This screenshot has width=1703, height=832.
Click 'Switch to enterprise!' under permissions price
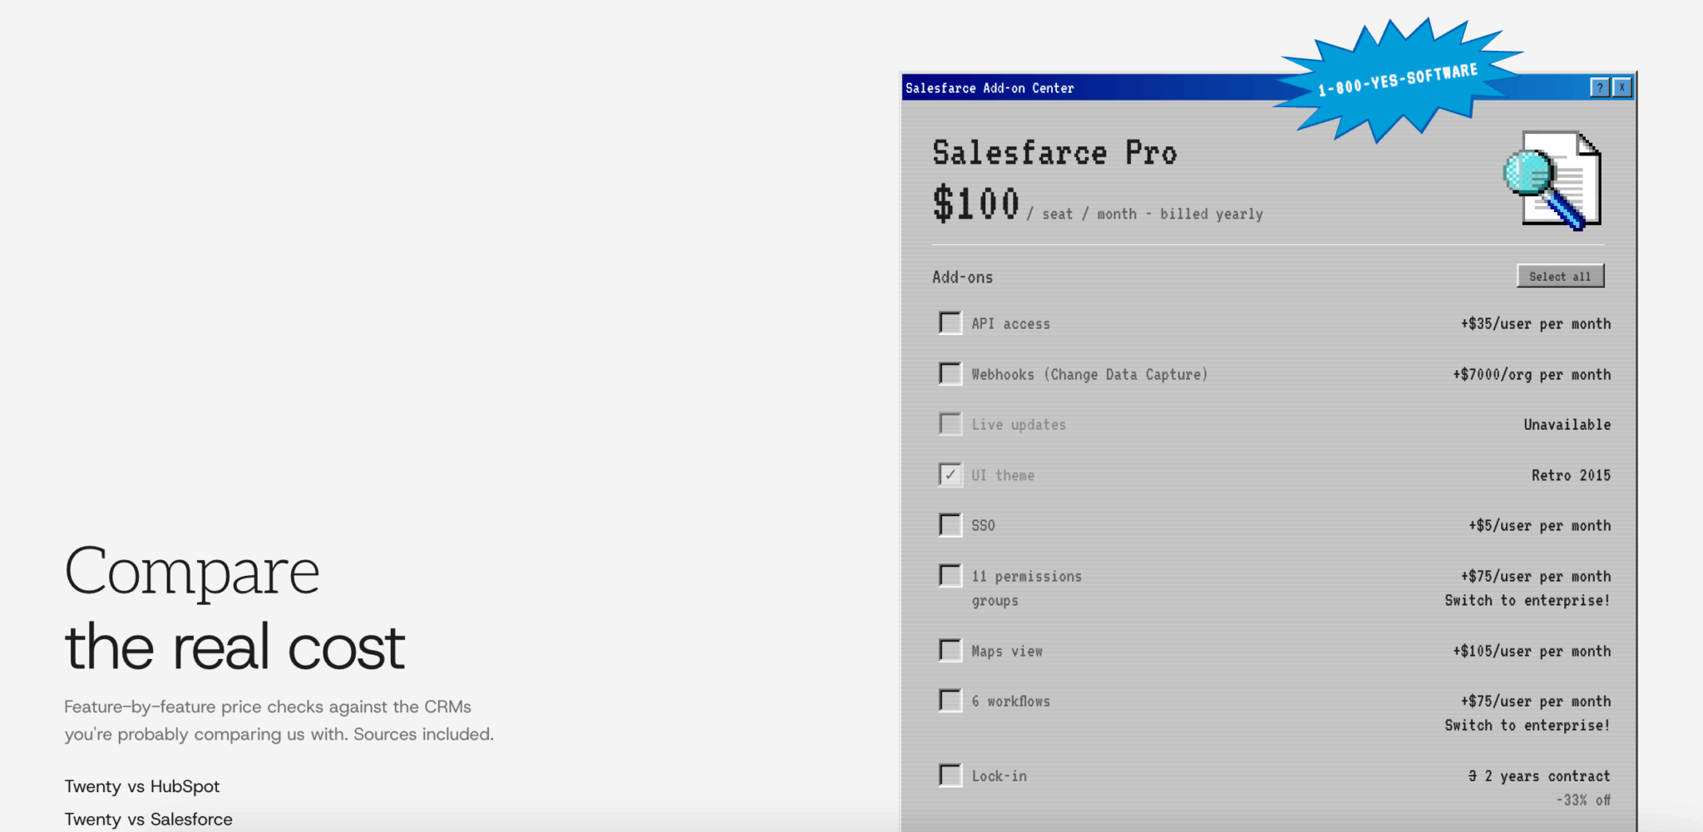(1528, 601)
